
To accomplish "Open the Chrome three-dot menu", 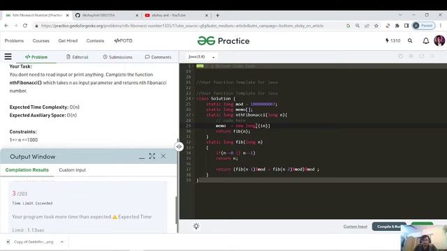I will pyautogui.click(x=441, y=26).
